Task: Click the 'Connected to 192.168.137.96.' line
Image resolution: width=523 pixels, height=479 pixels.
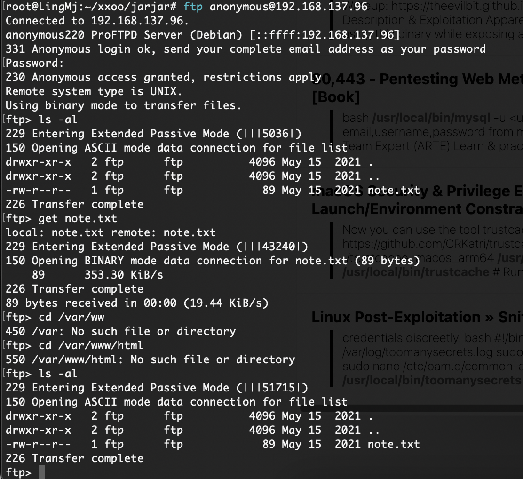Action: pos(97,21)
